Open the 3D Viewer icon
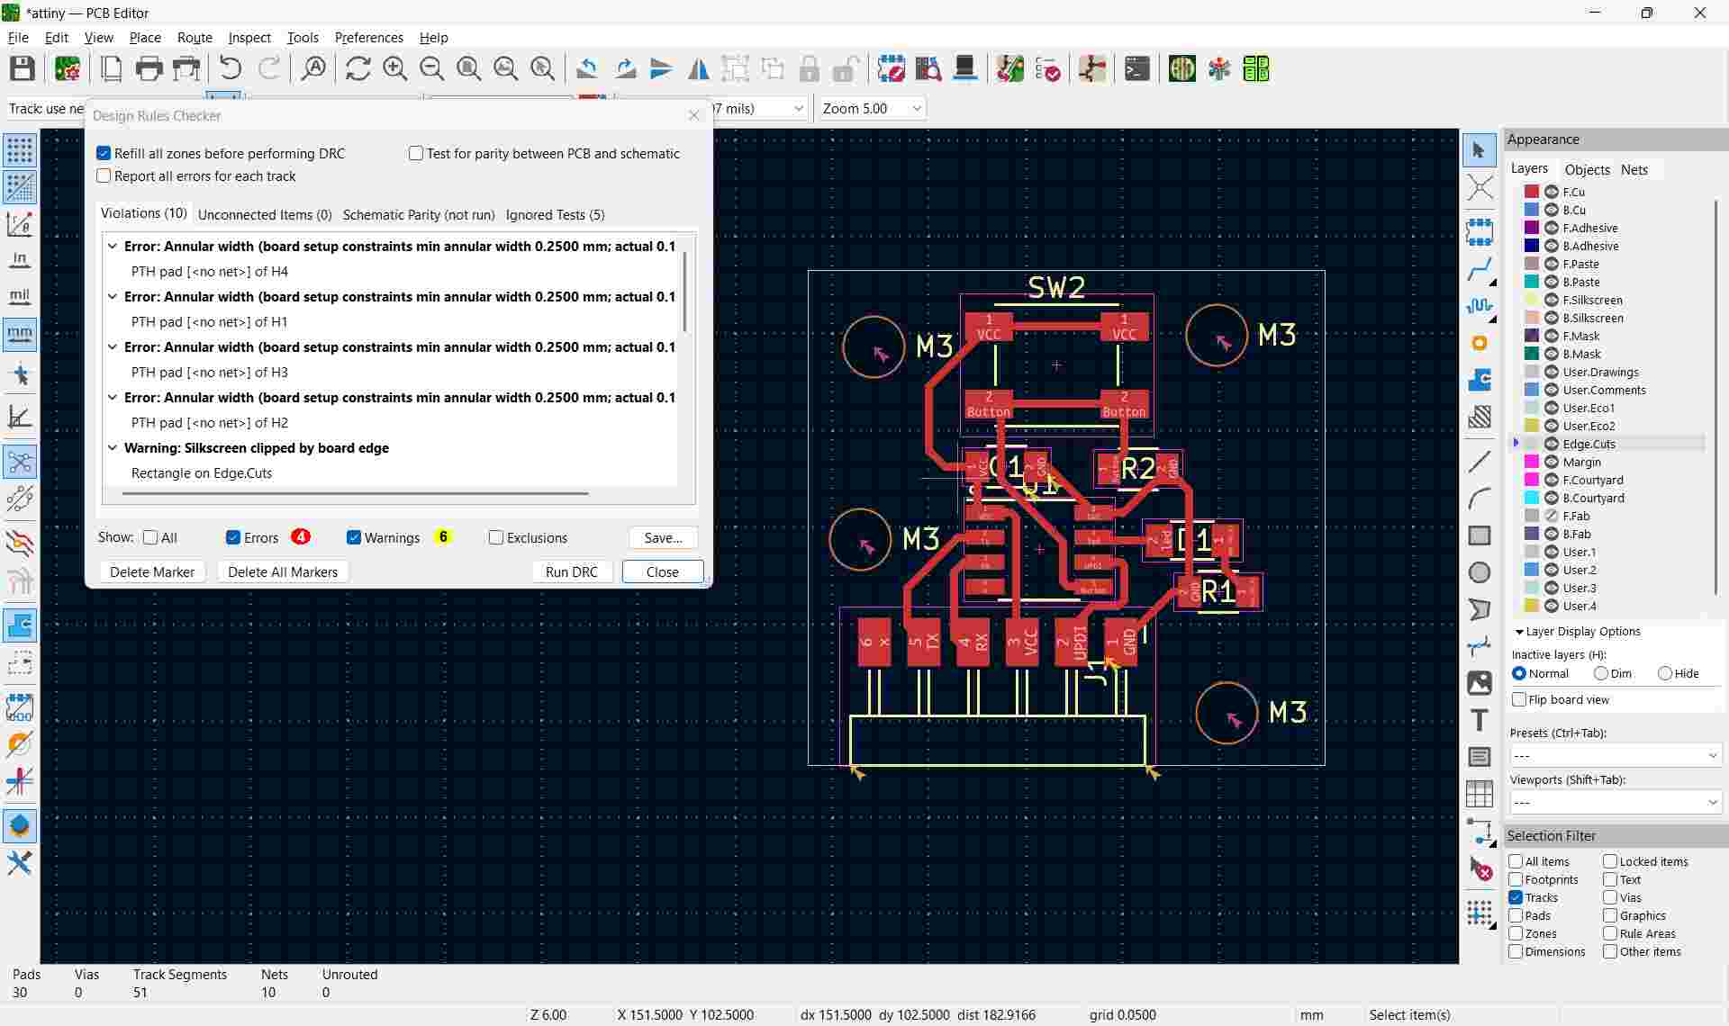The height and width of the screenshot is (1026, 1729). [964, 69]
